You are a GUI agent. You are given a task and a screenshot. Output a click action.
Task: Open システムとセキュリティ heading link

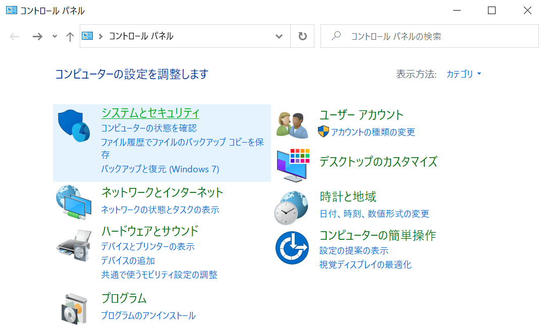click(150, 113)
